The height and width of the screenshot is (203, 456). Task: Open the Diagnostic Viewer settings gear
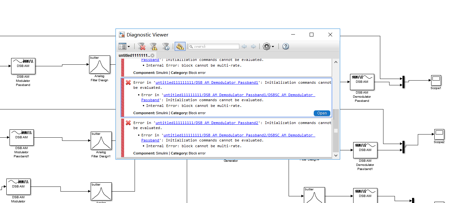tap(267, 46)
